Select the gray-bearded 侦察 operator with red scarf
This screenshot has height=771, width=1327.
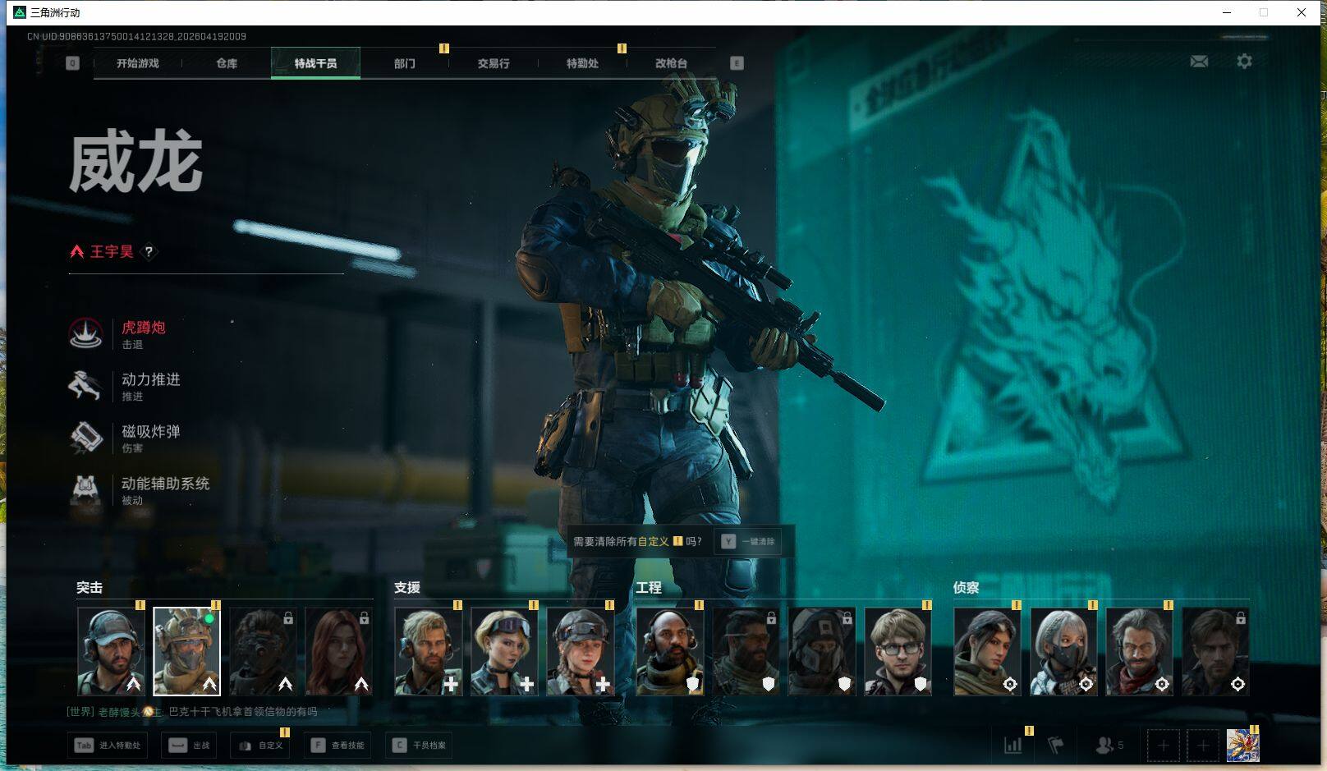pyautogui.click(x=1140, y=651)
